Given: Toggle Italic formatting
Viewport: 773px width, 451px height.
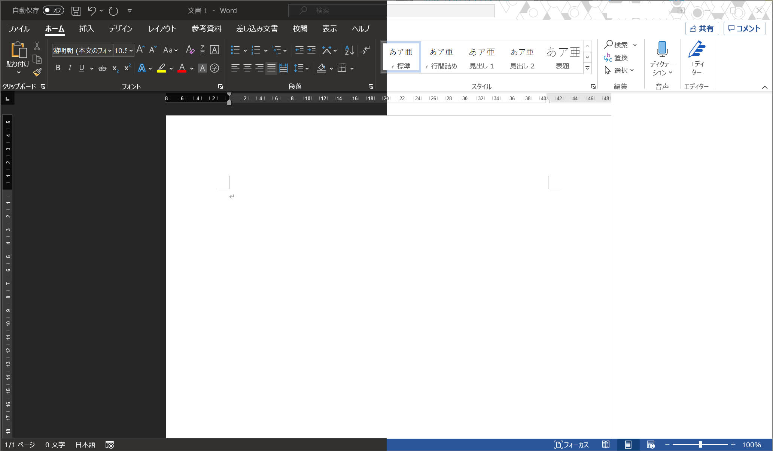Looking at the screenshot, I should pyautogui.click(x=70, y=68).
